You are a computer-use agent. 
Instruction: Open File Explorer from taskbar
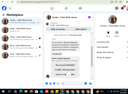(x=26, y=91)
